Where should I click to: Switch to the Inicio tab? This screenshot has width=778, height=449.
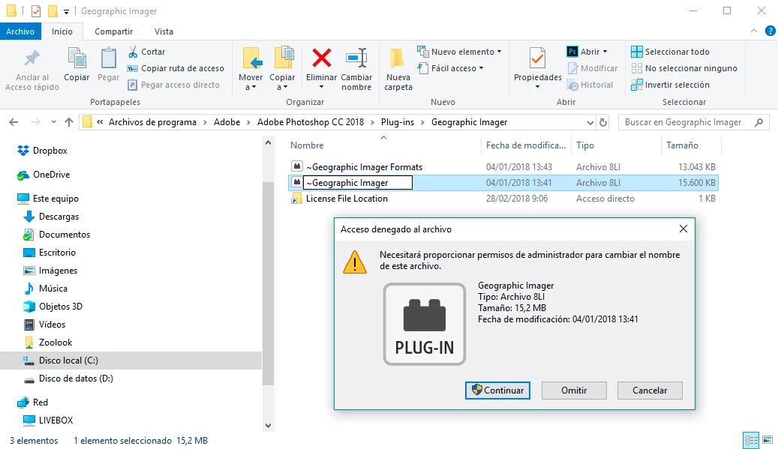click(62, 31)
